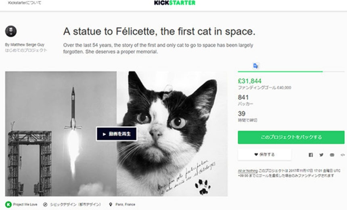Click the Kickstarter logo

click(x=174, y=3)
